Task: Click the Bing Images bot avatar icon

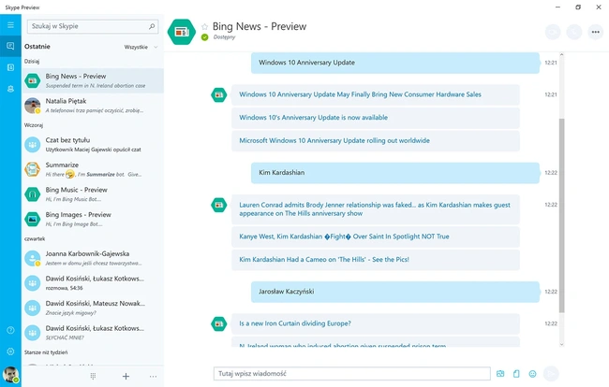Action: point(32,219)
